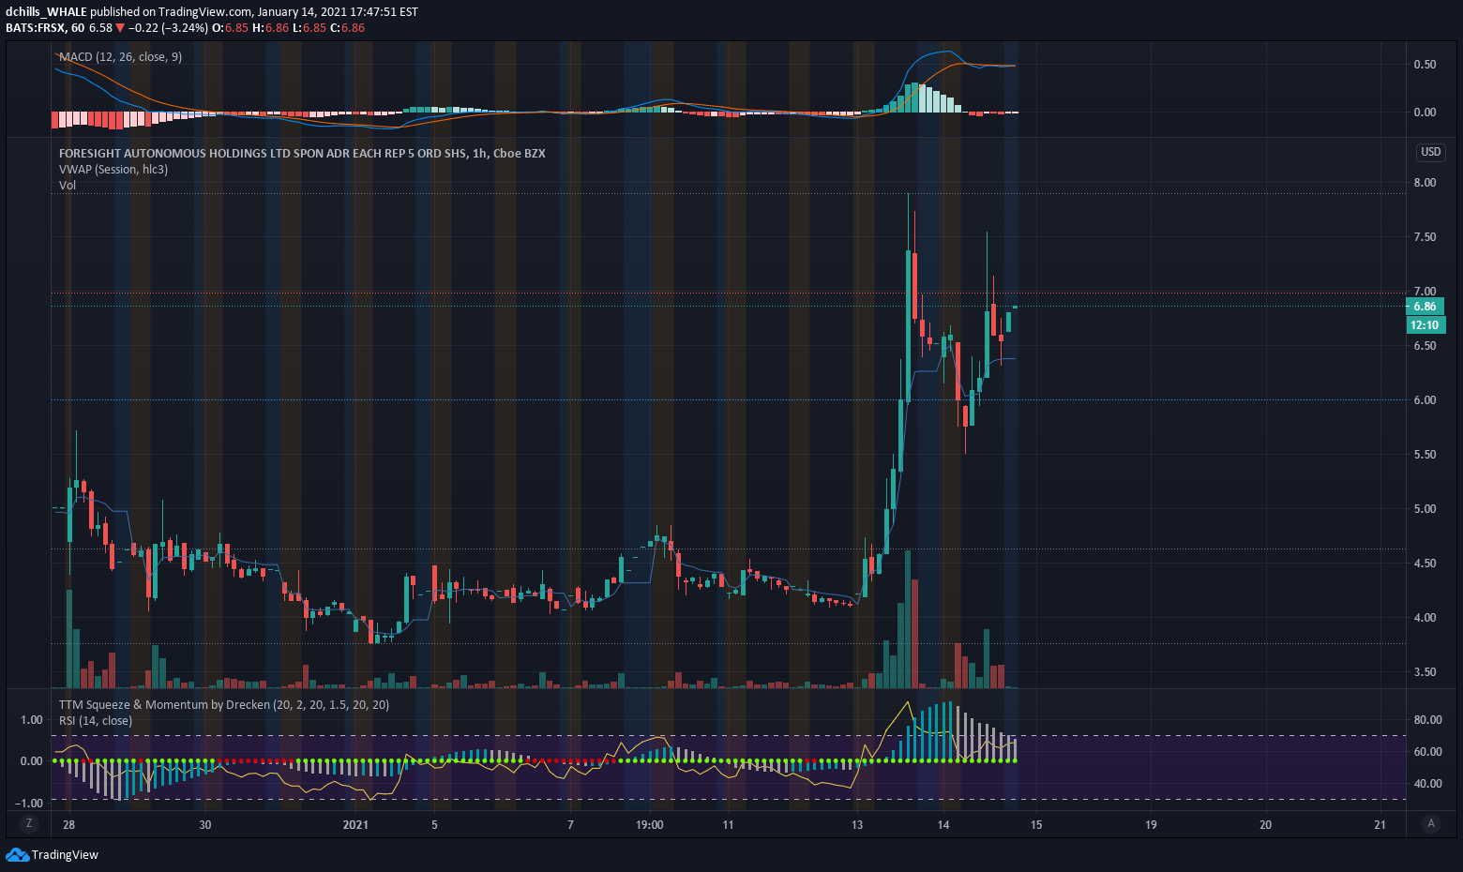Click the RSI (14, close) indicator label

[x=96, y=721]
